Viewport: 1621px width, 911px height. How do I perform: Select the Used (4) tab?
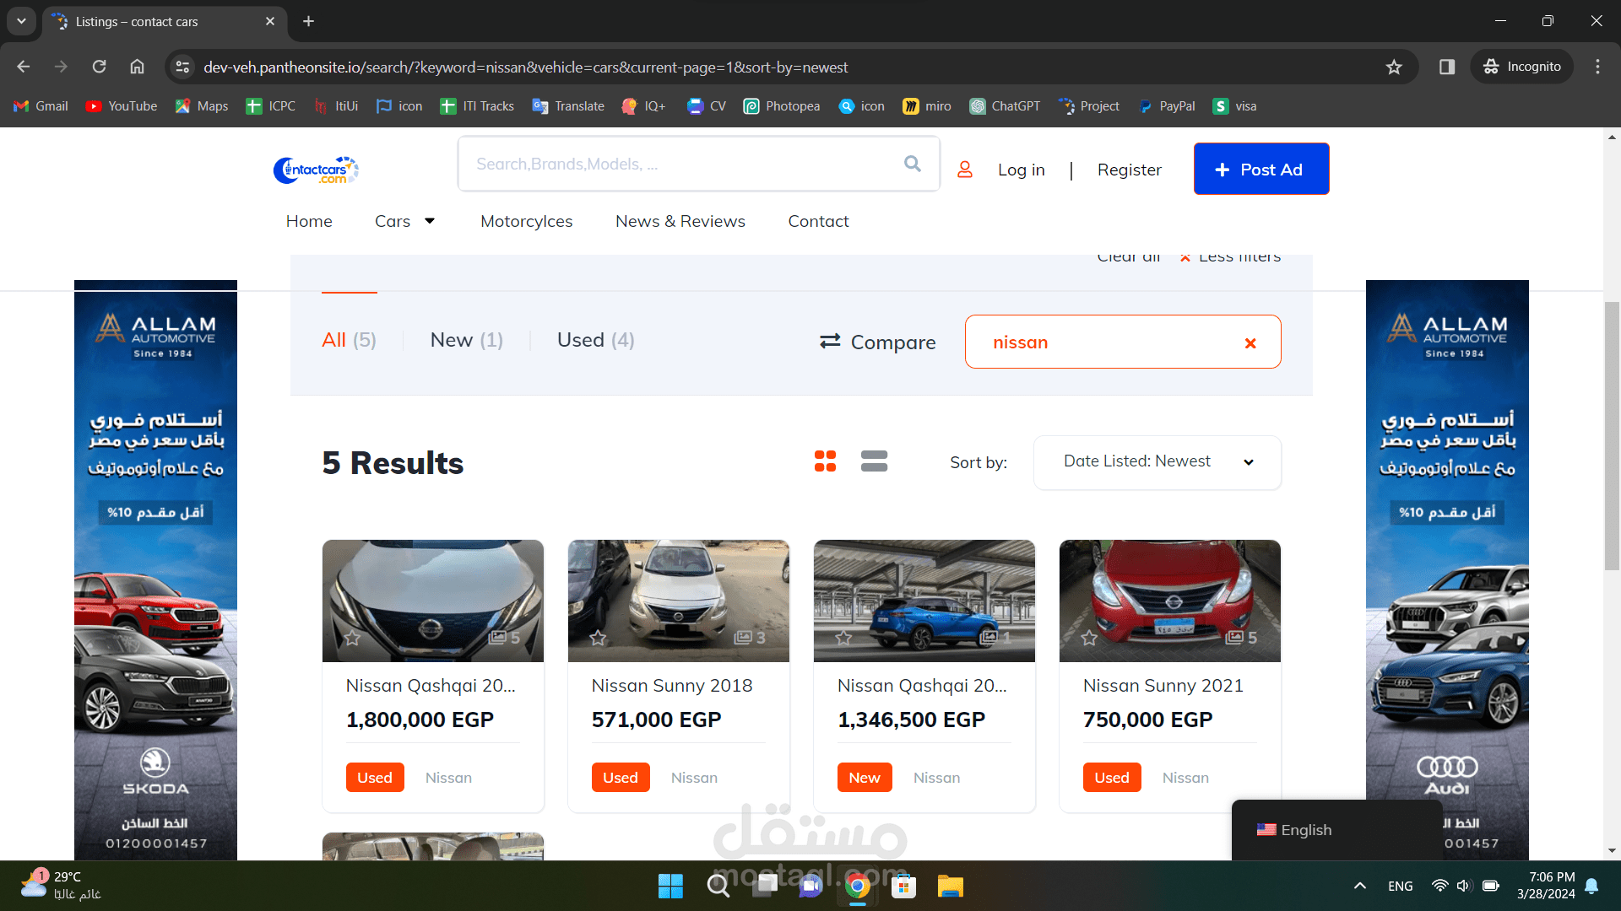tap(595, 340)
